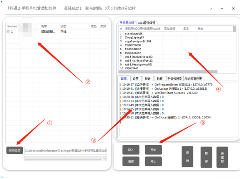The width and height of the screenshot is (241, 179).
Task: Open the 自动回复设置 tab
Action: point(193,79)
